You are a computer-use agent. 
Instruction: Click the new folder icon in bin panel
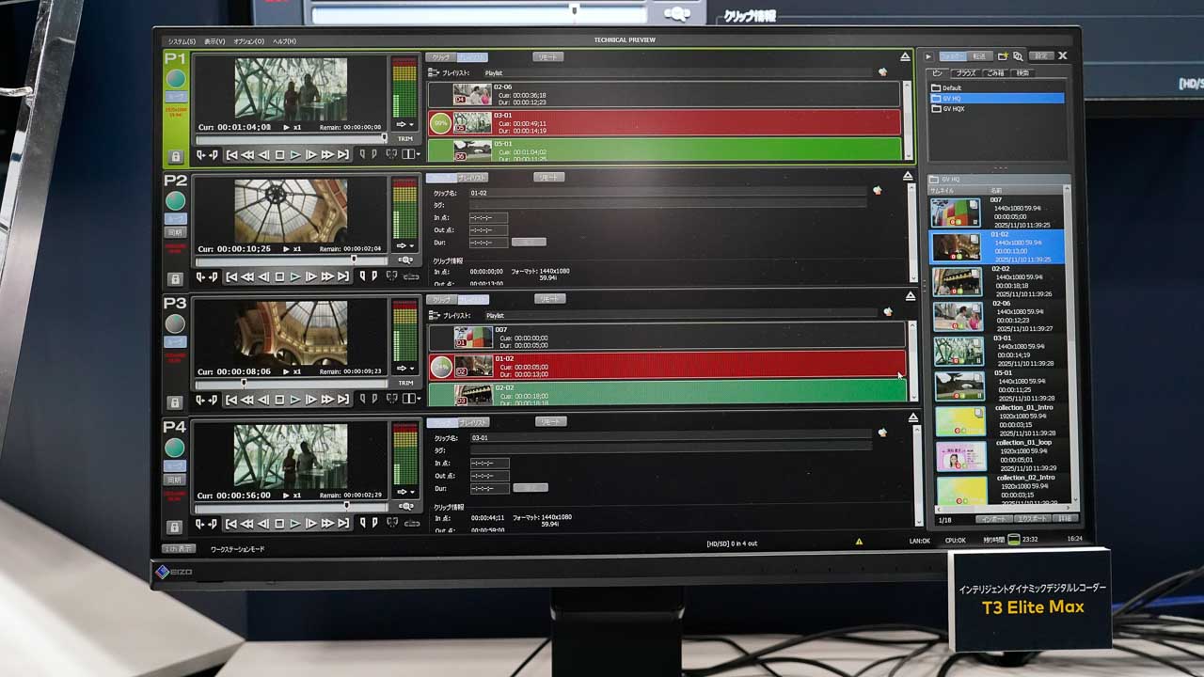1003,56
